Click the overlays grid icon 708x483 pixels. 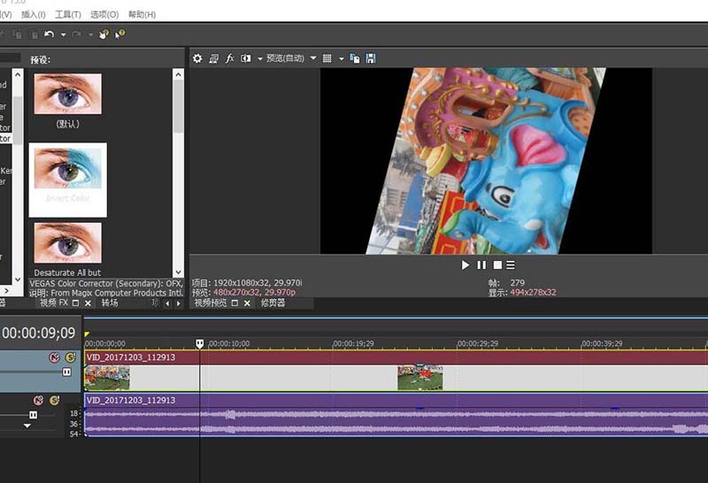[x=327, y=58]
